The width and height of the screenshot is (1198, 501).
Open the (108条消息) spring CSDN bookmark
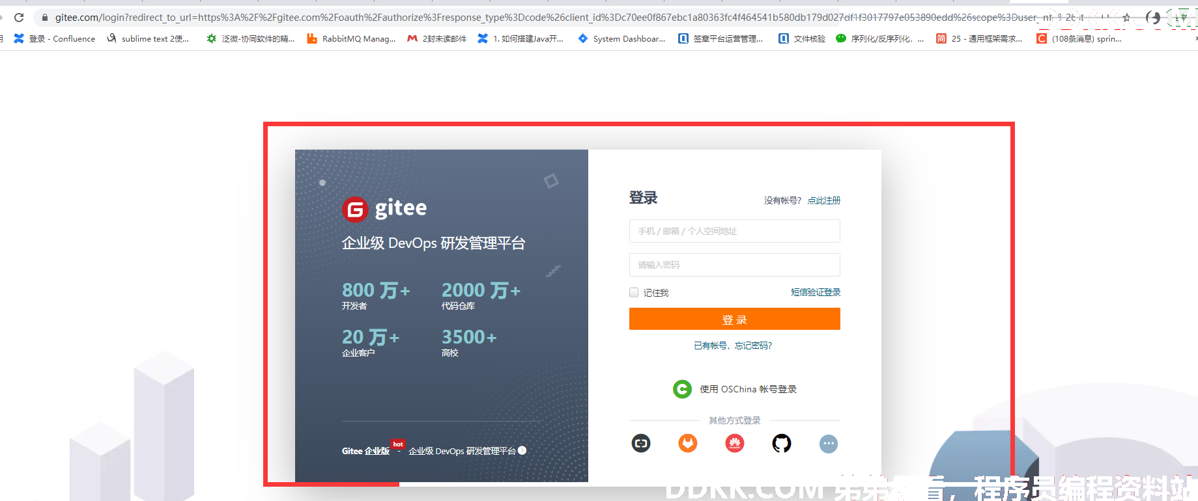point(1079,38)
